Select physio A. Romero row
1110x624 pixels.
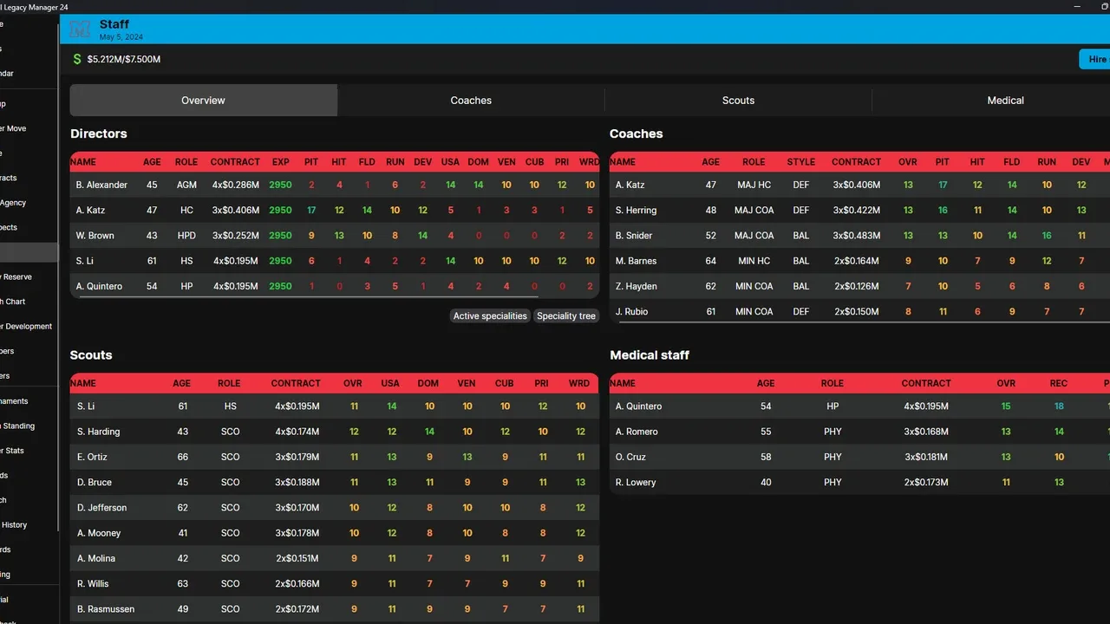637,432
